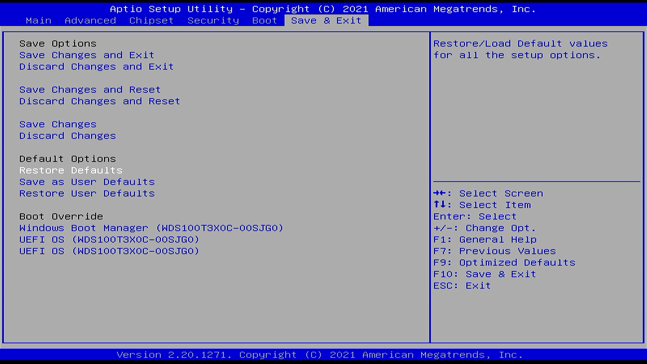Image resolution: width=647 pixels, height=364 pixels.
Task: Click the Discard Changes option
Action: coord(67,136)
